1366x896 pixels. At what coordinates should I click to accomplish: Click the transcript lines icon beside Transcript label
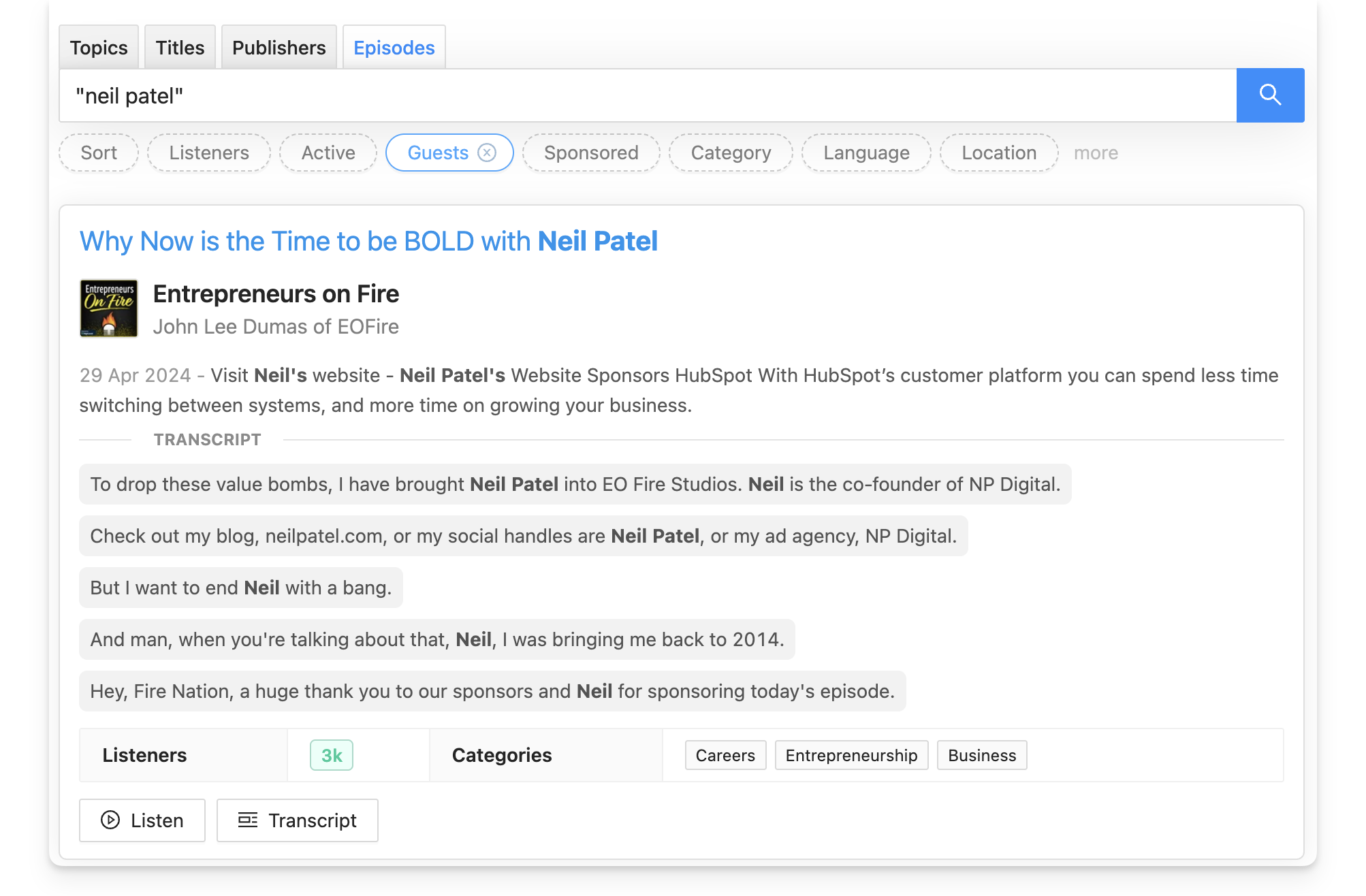[x=248, y=820]
